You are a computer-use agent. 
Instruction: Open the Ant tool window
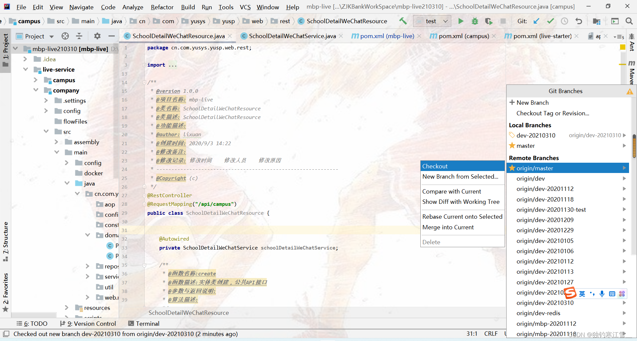click(x=632, y=42)
